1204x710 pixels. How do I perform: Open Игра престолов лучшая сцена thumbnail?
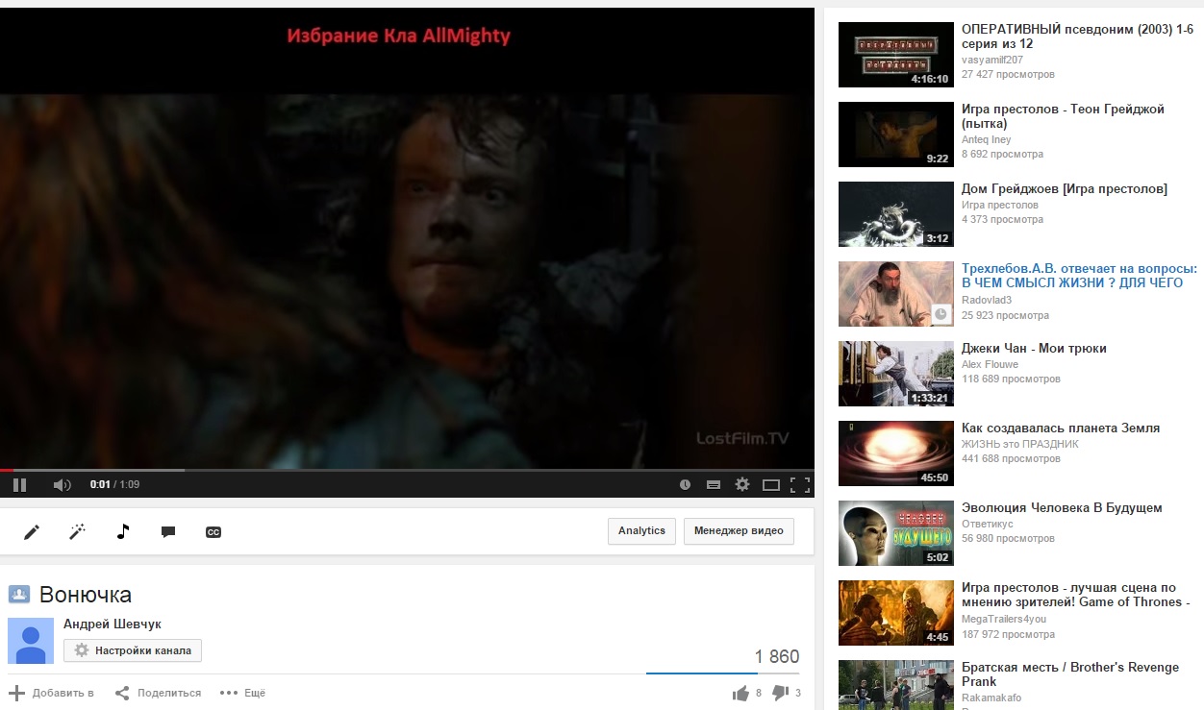pyautogui.click(x=896, y=613)
